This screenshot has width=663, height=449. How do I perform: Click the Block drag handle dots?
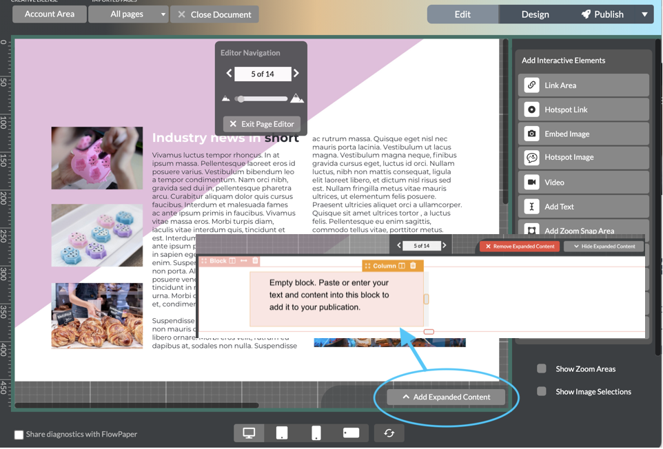tap(204, 260)
